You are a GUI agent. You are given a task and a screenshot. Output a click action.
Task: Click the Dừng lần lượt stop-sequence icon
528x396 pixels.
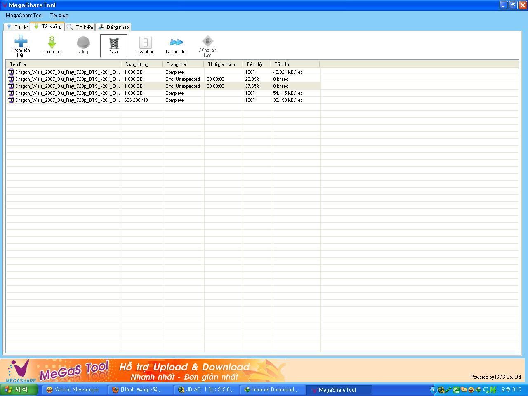(x=207, y=41)
